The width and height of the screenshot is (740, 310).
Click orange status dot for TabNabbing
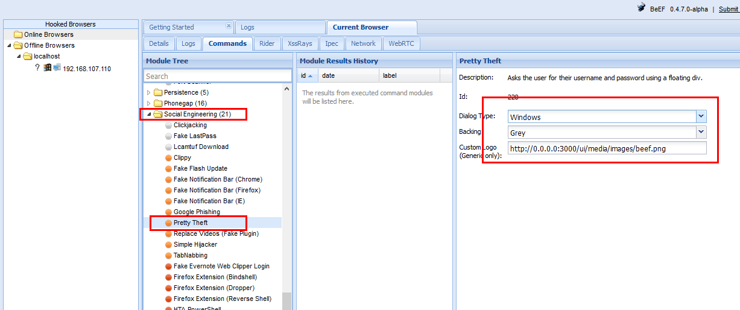click(168, 255)
